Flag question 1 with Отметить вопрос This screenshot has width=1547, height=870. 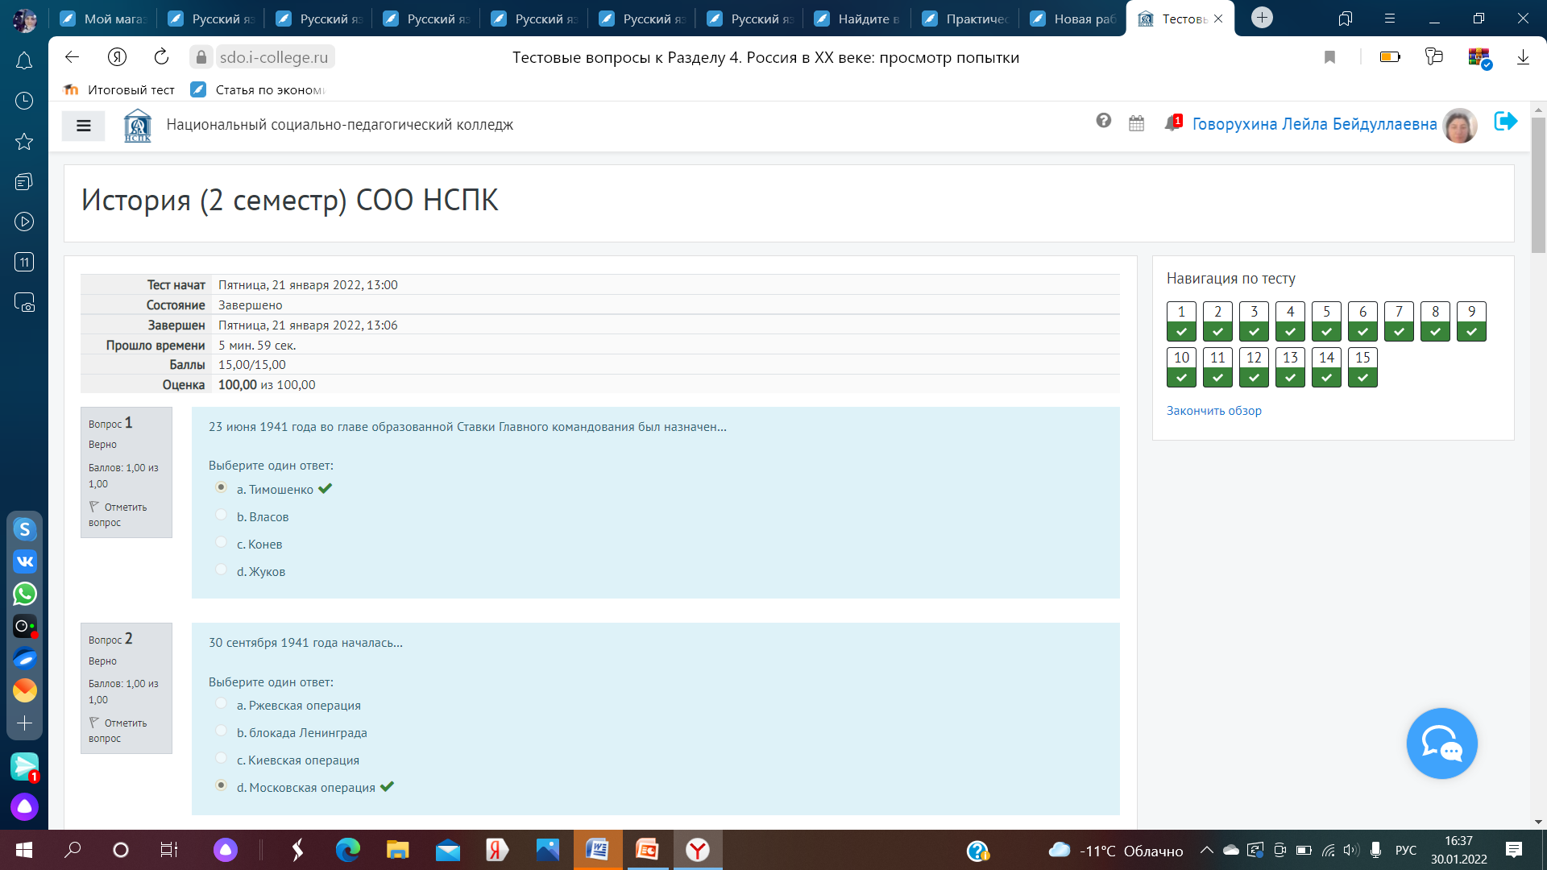point(118,515)
